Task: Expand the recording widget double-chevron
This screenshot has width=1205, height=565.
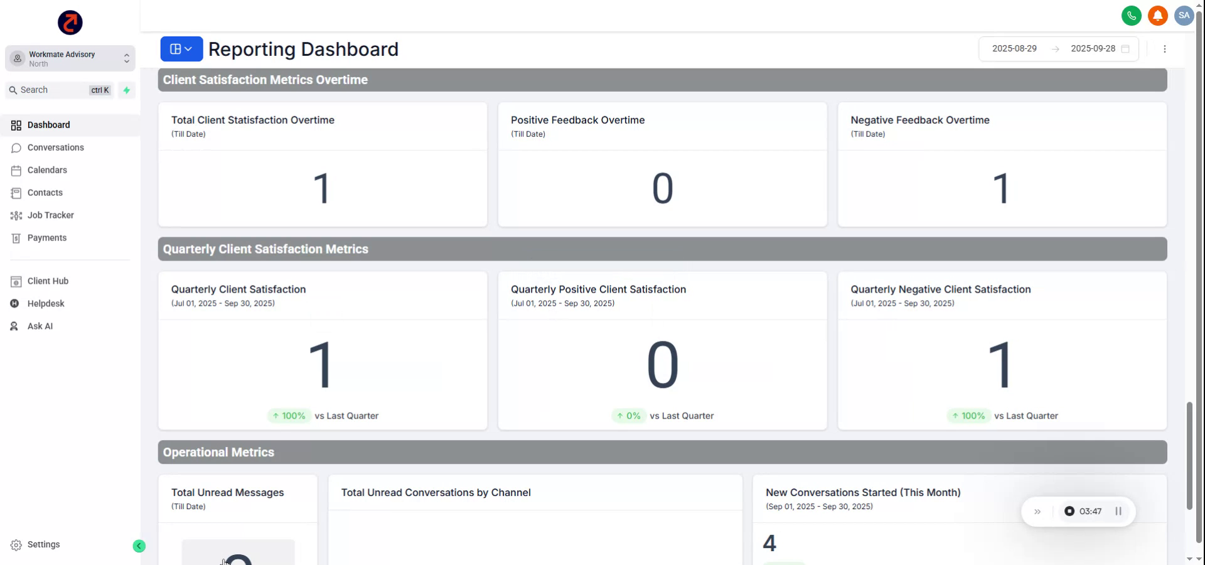Action: pos(1037,512)
